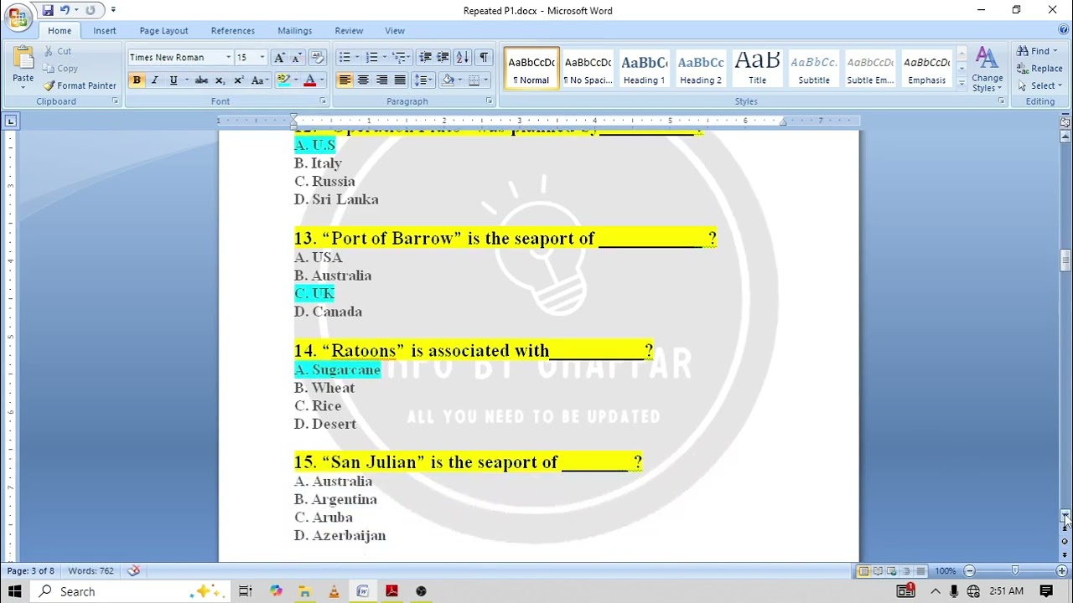Image resolution: width=1073 pixels, height=603 pixels.
Task: Align text right
Action: pyautogui.click(x=381, y=80)
